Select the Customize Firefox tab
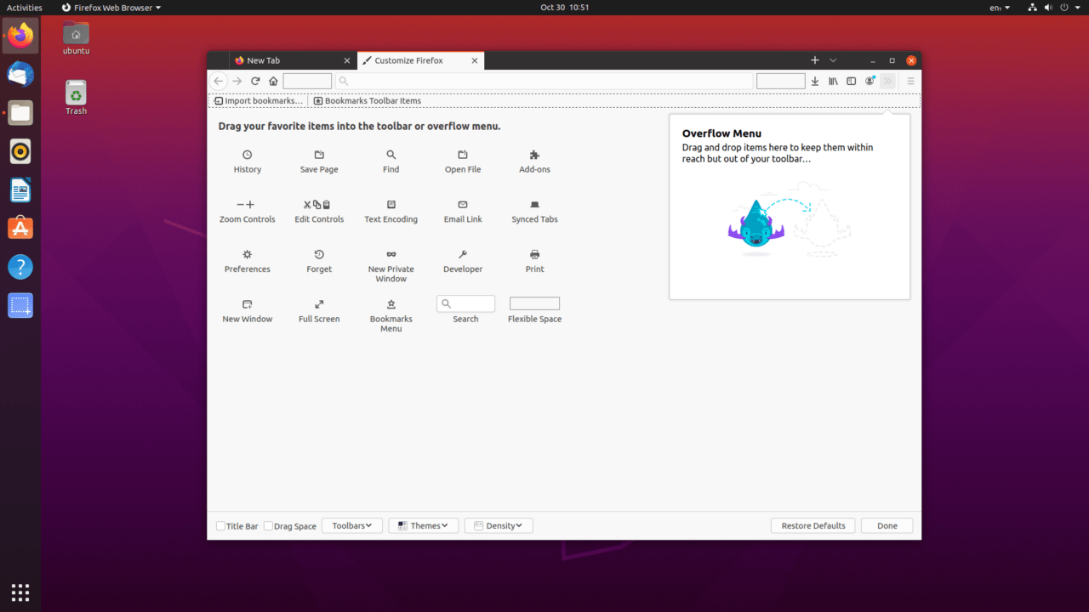This screenshot has width=1089, height=612. click(420, 60)
